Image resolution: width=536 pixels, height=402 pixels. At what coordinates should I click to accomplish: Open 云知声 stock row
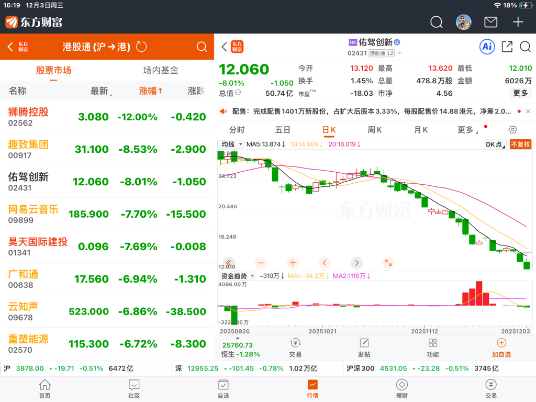107,312
